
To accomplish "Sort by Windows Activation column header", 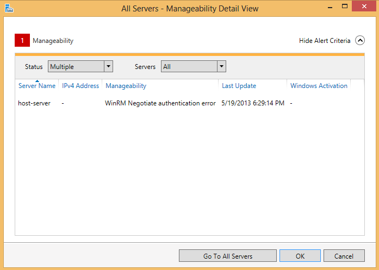I will point(319,86).
